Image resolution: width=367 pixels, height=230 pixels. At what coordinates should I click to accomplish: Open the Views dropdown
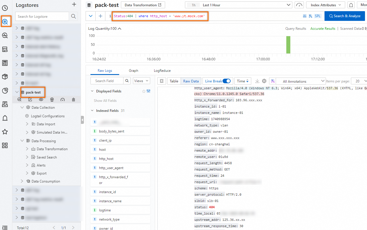(141, 81)
